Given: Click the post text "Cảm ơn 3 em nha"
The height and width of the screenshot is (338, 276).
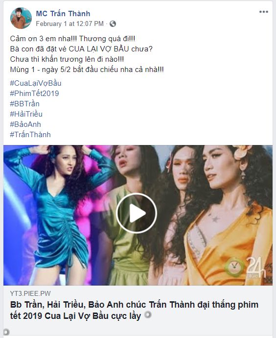Looking at the screenshot, I should [43, 39].
